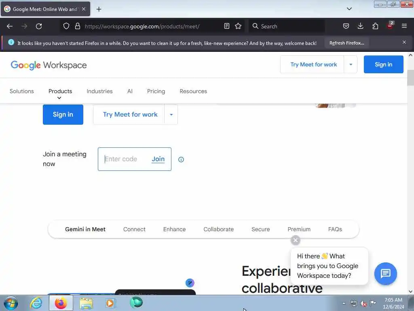The width and height of the screenshot is (414, 311).
Task: Open the blue chat bubble button
Action: click(x=385, y=273)
